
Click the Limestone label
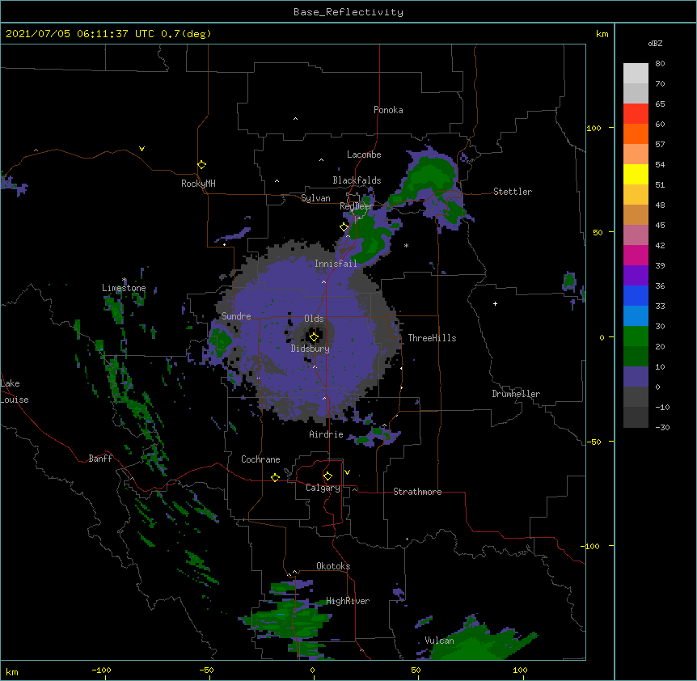click(124, 288)
